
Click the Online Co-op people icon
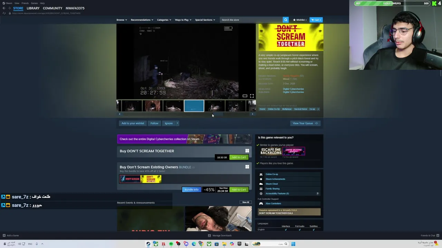point(261,174)
